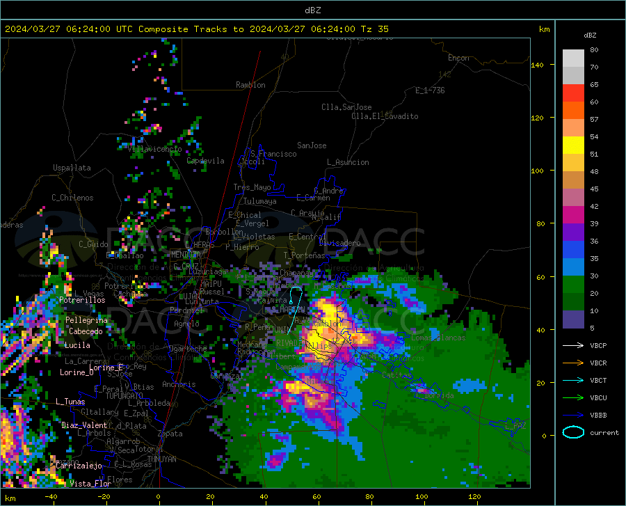Choose the gold 51-48 dBZ legend swatch
This screenshot has height=506, width=626.
(x=573, y=163)
